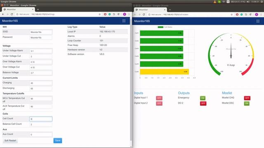This screenshot has height=148, width=264.
Task: Toggle Digital Input 1 OFF indicator
Action: tap(159, 98)
